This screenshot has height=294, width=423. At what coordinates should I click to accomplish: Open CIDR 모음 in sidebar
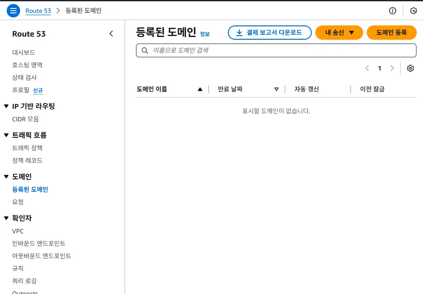(25, 119)
